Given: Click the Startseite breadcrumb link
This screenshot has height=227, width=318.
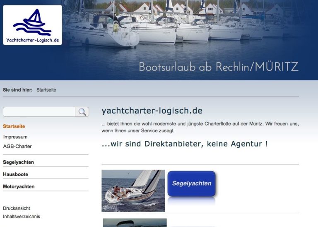Looking at the screenshot, I should click(x=46, y=90).
